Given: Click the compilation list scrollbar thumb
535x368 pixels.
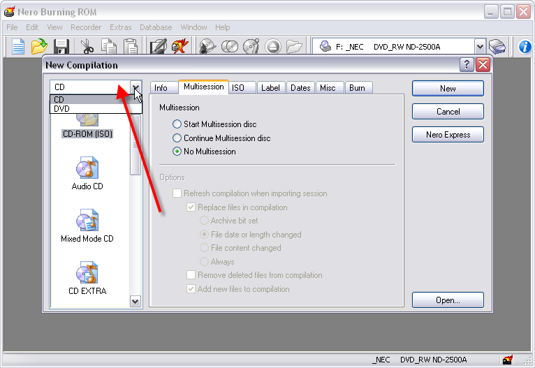Looking at the screenshot, I should 135,145.
